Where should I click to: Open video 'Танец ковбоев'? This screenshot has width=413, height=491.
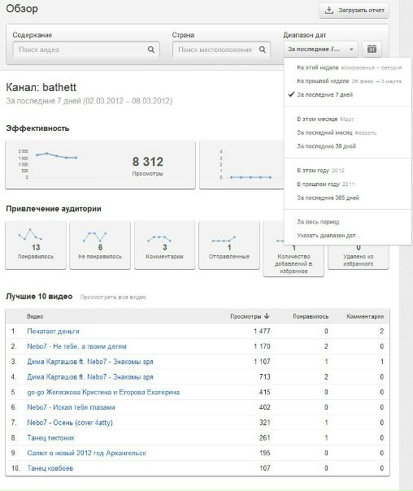tap(50, 468)
